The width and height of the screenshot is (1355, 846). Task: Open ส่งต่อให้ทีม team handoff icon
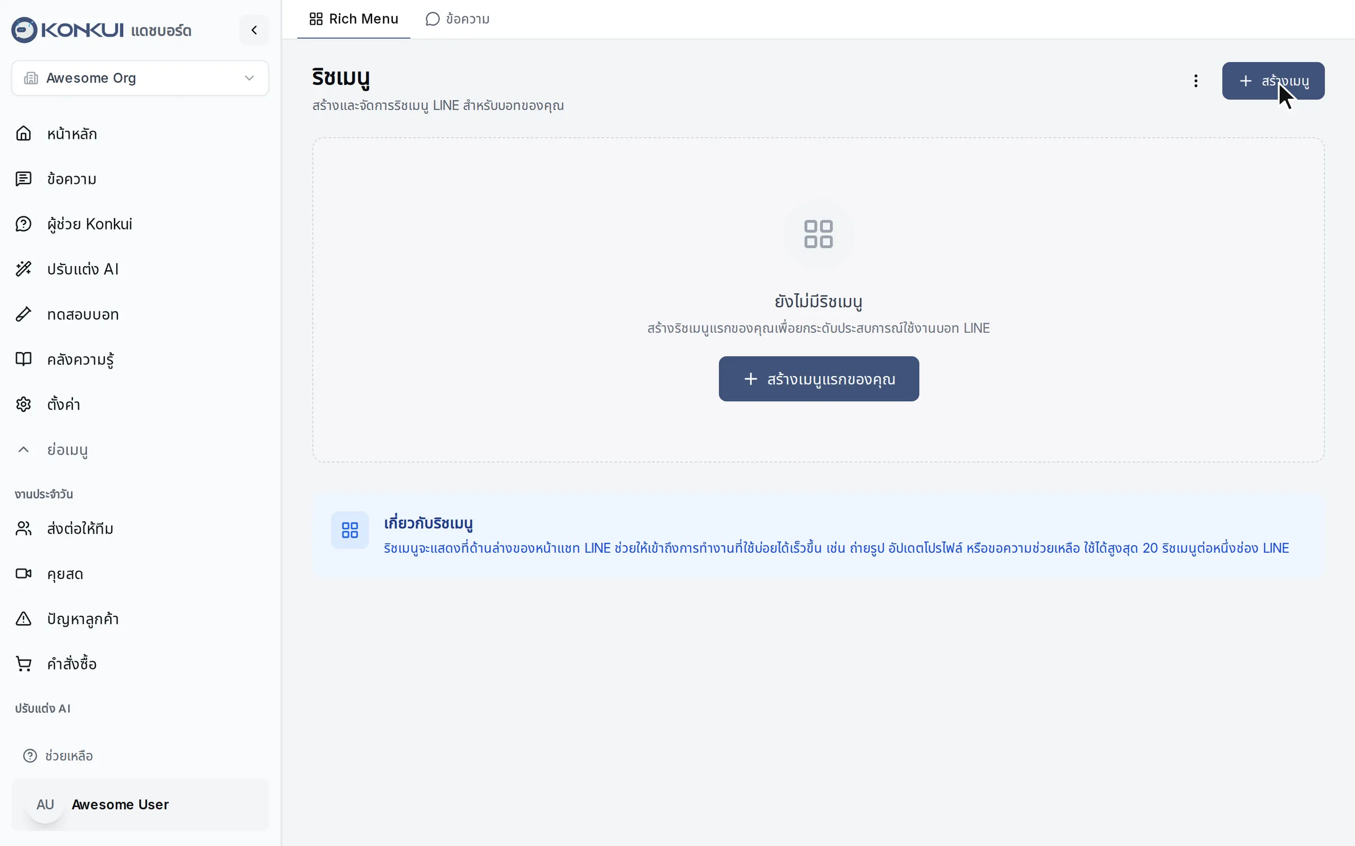(x=23, y=528)
